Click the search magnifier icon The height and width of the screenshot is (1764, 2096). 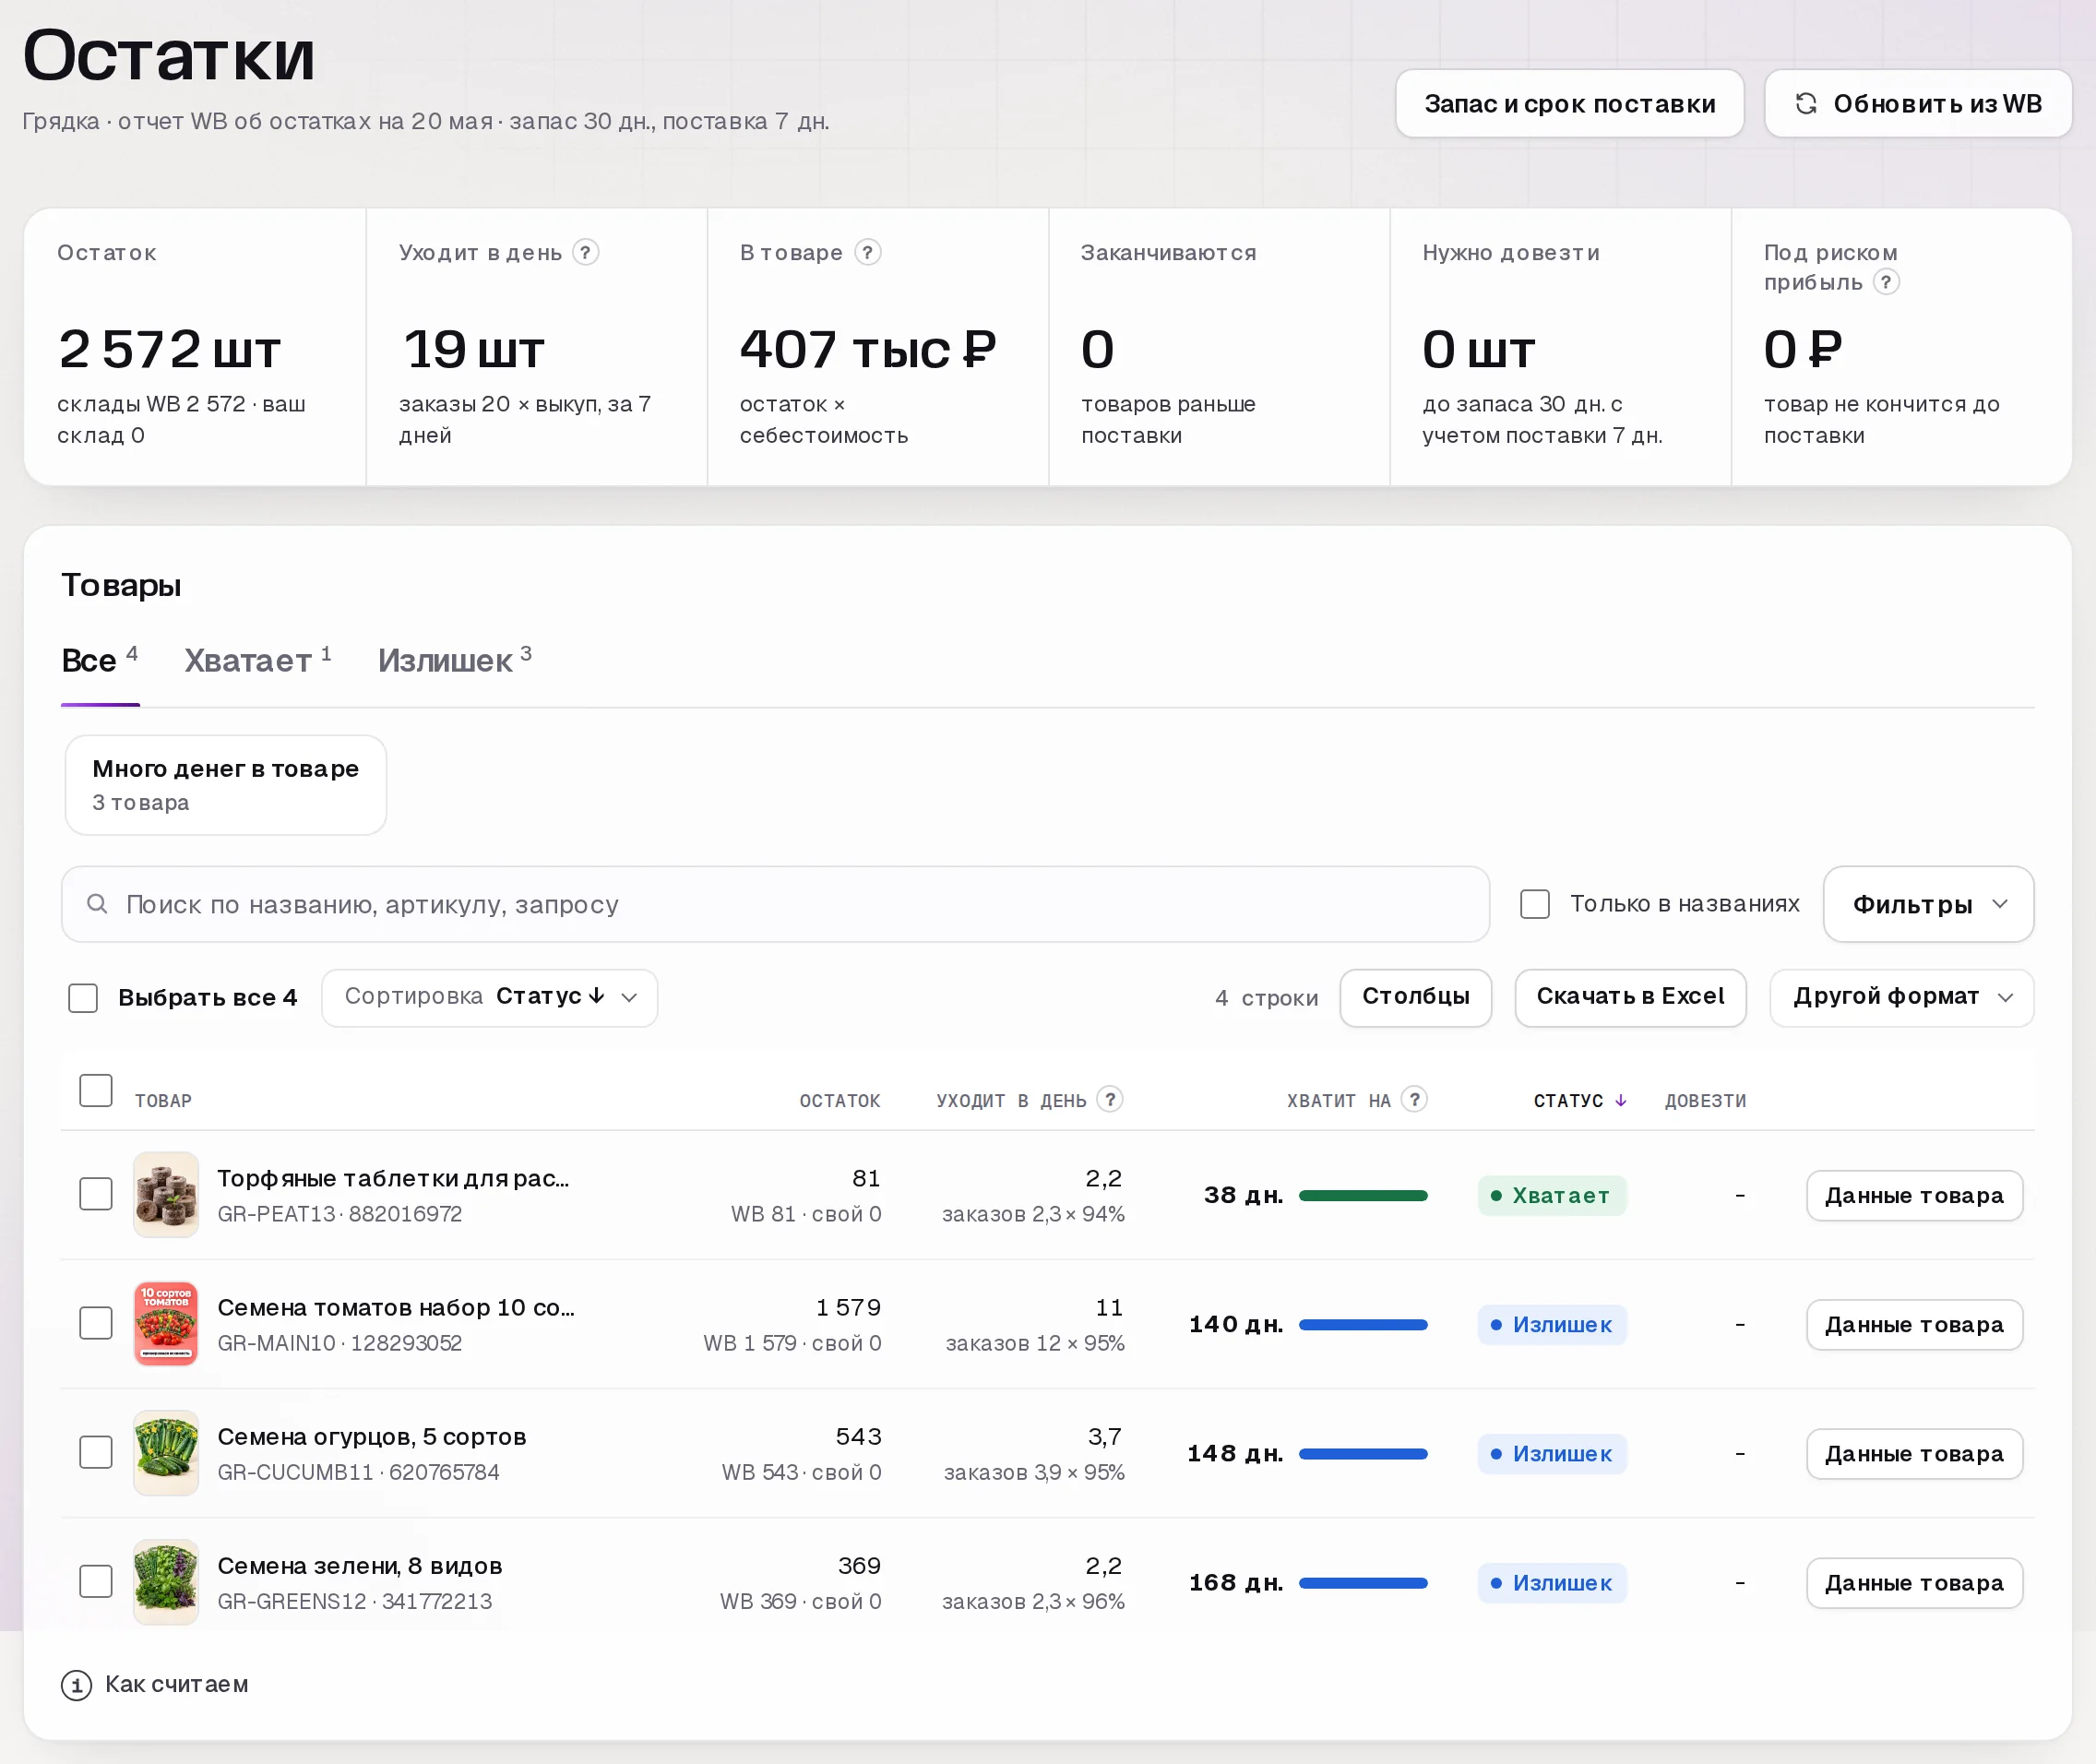tap(97, 904)
